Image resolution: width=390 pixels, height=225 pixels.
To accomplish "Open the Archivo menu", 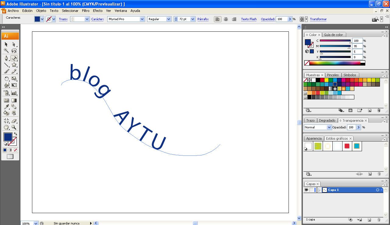I will tap(13, 11).
